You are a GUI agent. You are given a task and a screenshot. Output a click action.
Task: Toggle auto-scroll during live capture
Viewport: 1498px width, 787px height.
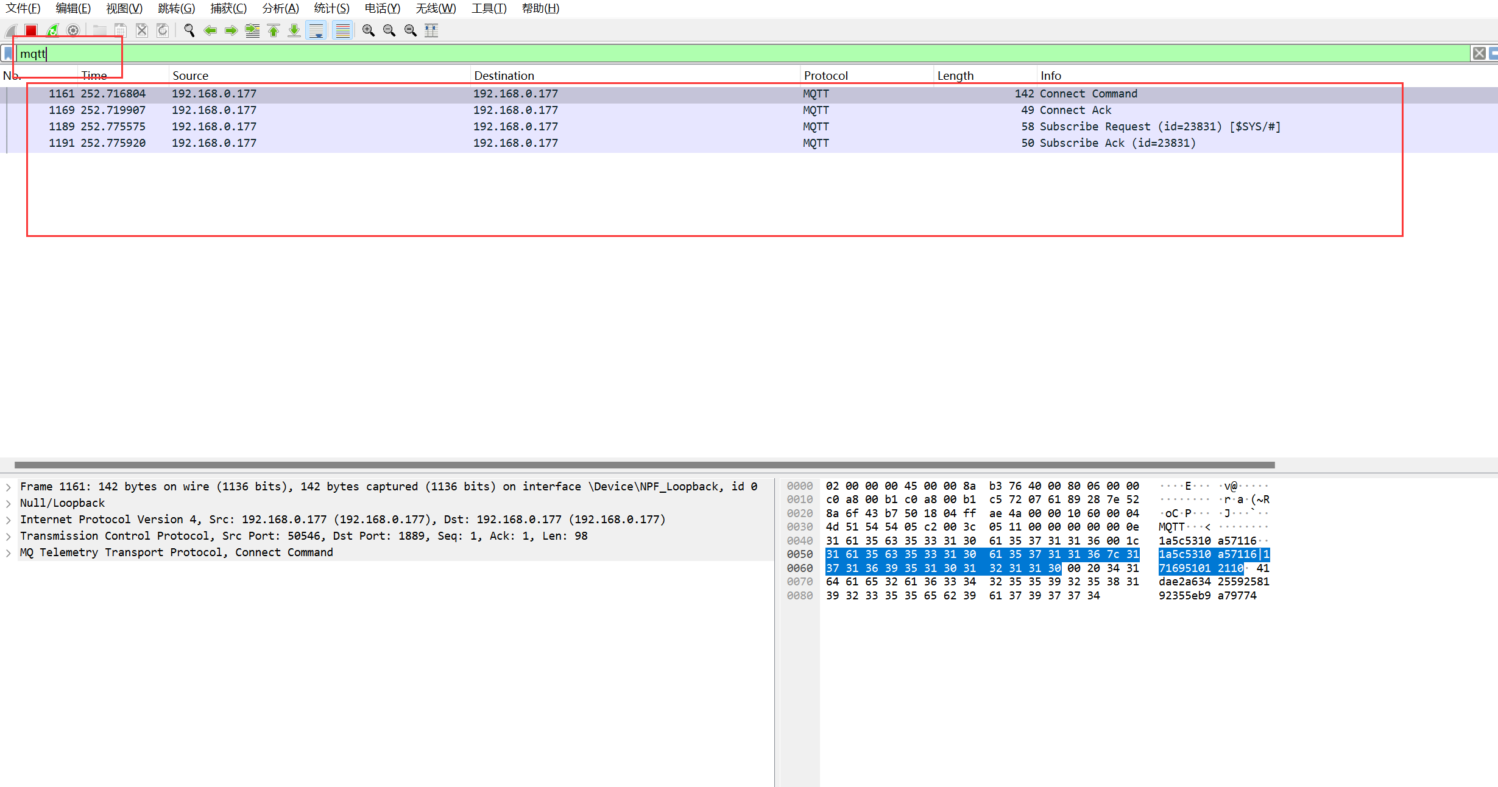(316, 30)
